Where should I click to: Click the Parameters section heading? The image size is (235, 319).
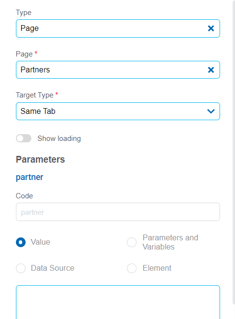click(40, 159)
